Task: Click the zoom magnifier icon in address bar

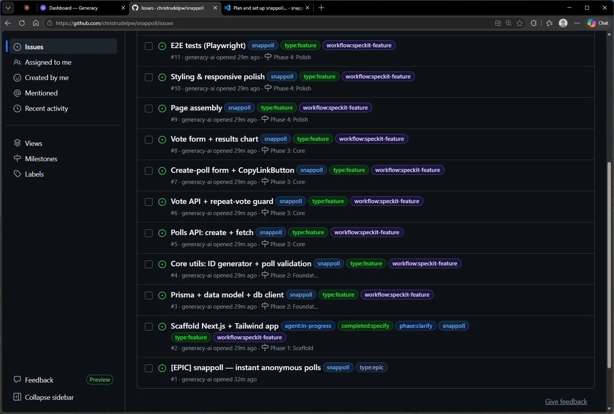Action: [508, 23]
